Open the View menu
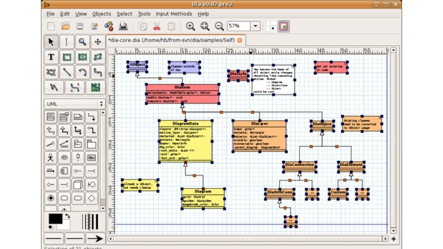443x249 pixels. pyautogui.click(x=81, y=14)
